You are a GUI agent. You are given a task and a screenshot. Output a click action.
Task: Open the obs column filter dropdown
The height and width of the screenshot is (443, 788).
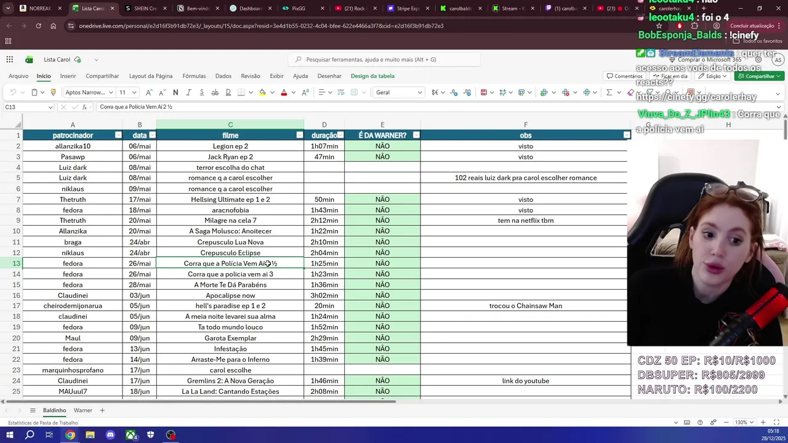point(627,135)
